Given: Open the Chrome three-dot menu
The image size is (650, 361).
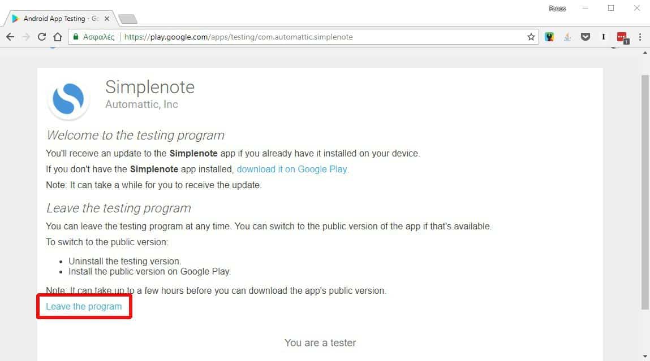Looking at the screenshot, I should click(640, 37).
